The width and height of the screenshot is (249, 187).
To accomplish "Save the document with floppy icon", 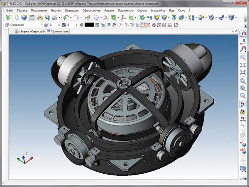I will coord(47,17).
